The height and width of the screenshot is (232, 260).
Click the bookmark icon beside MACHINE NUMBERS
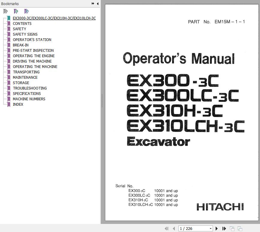9,99
